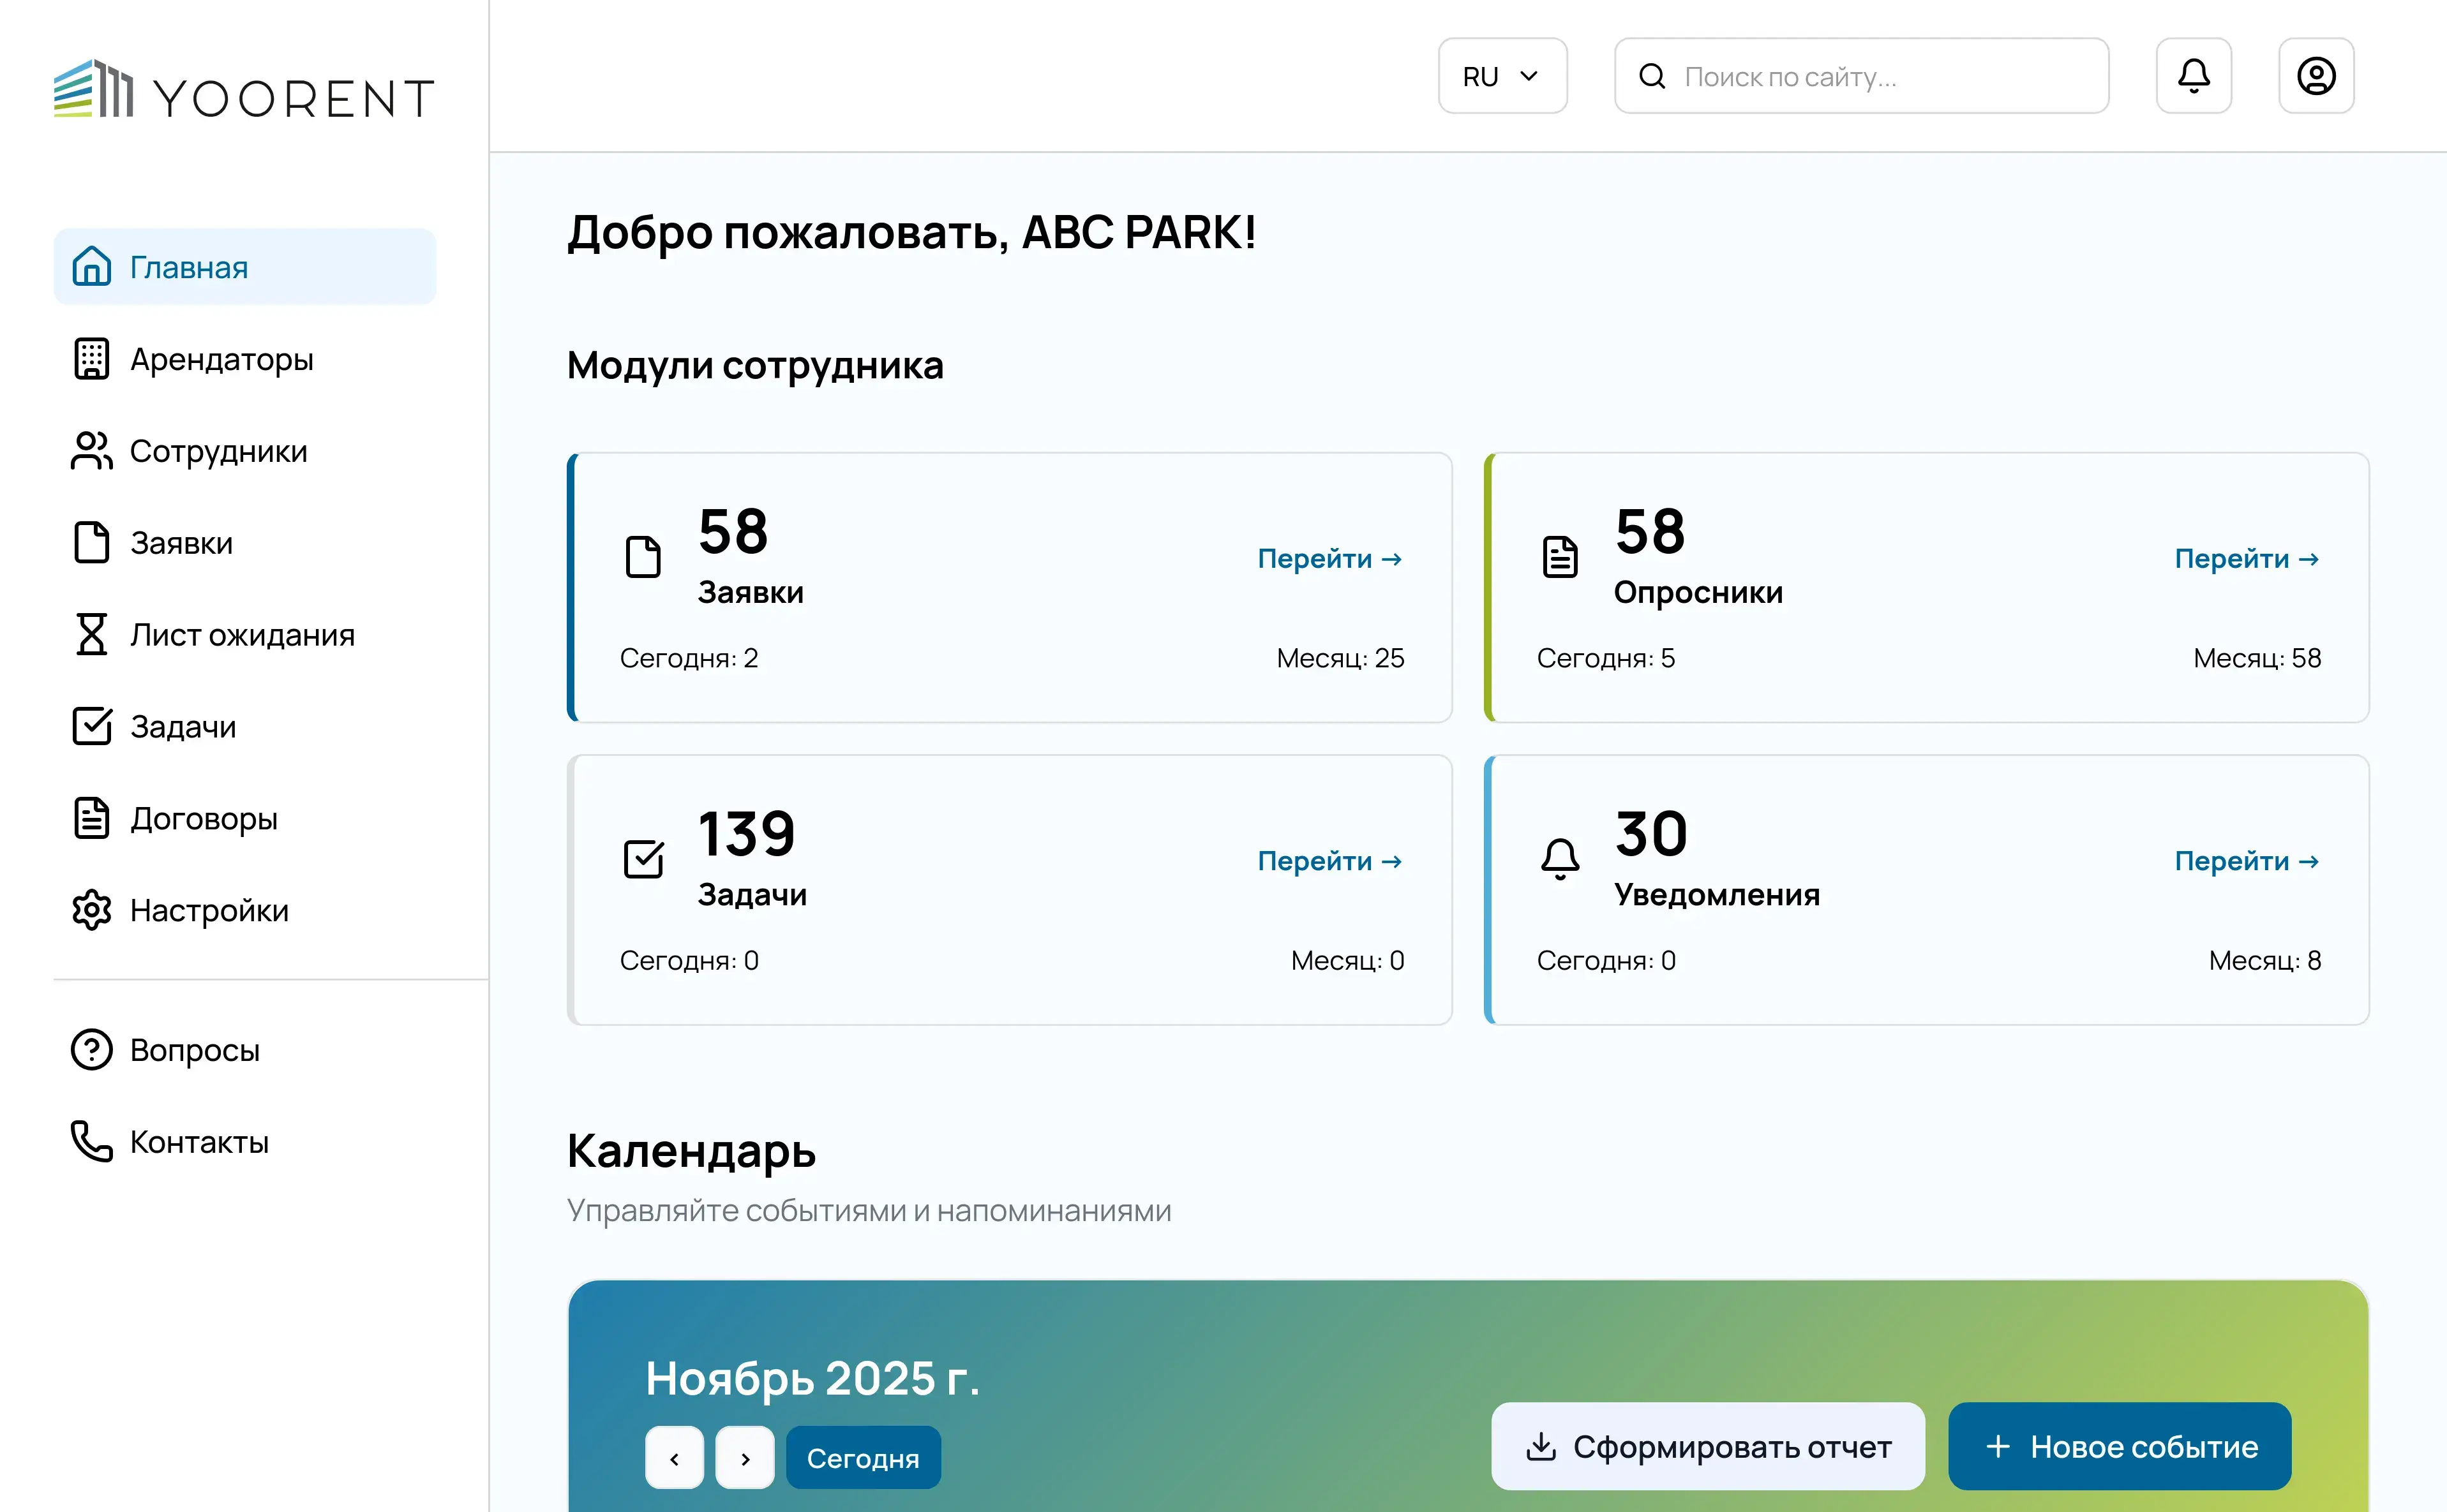Open the user profile icon
This screenshot has height=1512, width=2447.
pyautogui.click(x=2315, y=76)
